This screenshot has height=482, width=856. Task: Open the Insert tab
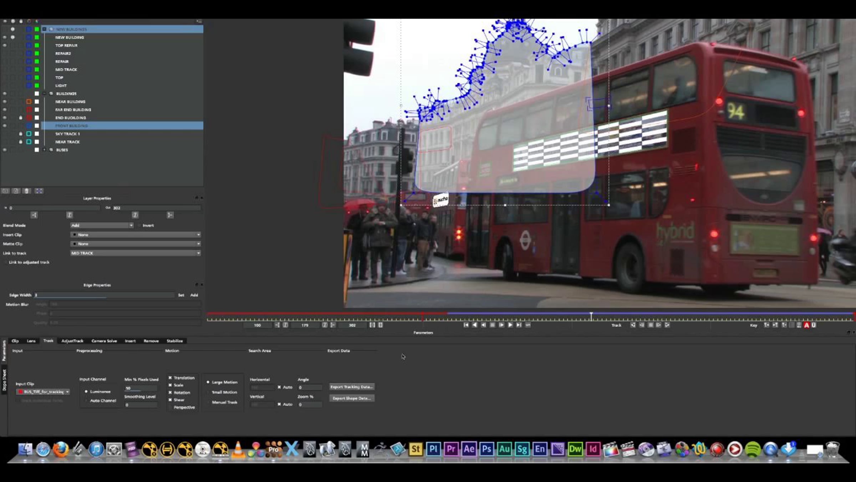(130, 341)
